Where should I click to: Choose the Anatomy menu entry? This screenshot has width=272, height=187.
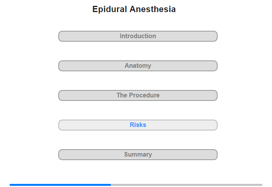138,66
